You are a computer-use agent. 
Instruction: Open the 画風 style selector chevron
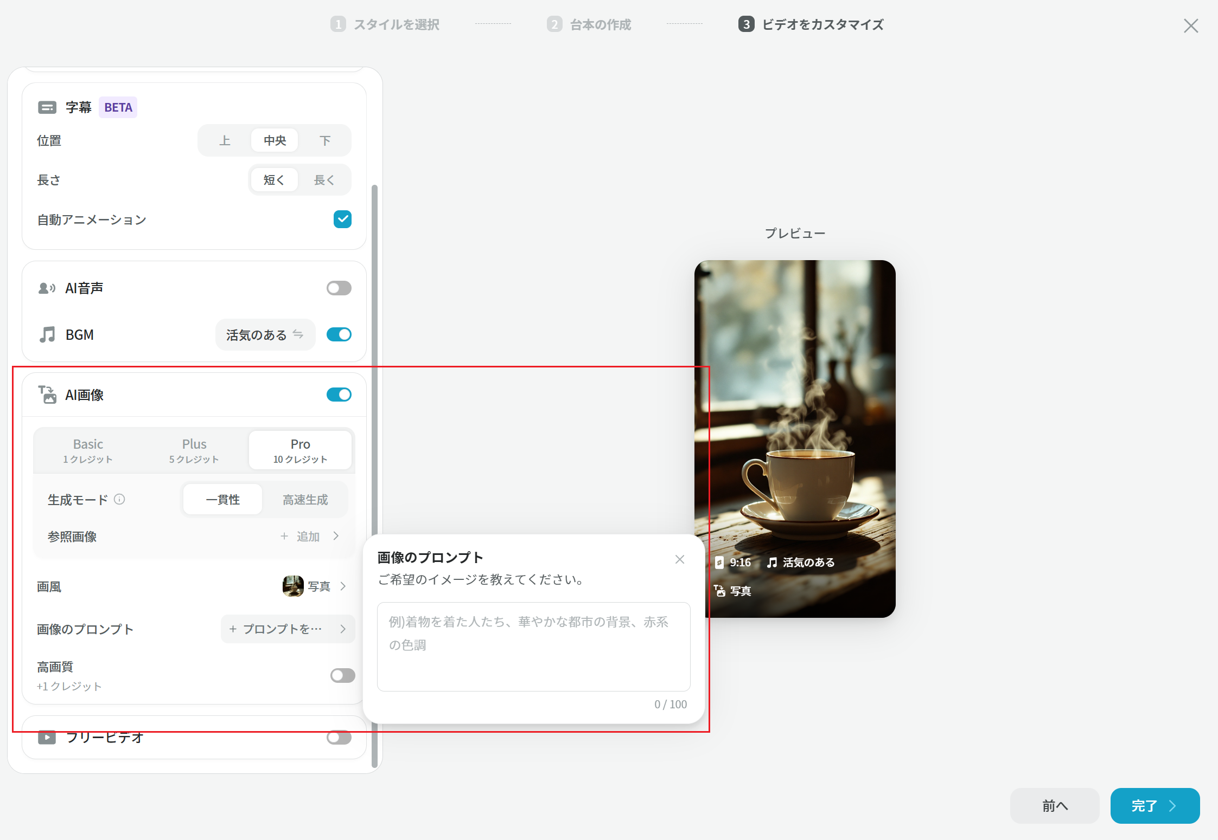[x=343, y=586]
